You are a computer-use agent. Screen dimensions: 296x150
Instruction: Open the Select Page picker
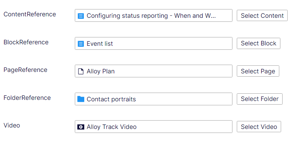(x=258, y=71)
